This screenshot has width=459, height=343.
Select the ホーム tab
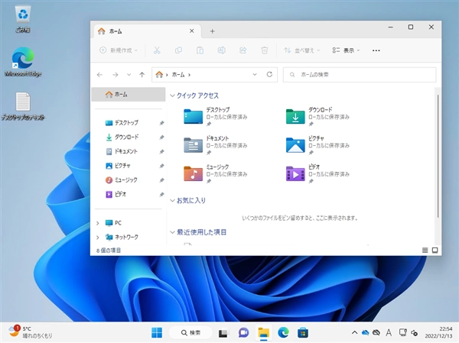147,31
